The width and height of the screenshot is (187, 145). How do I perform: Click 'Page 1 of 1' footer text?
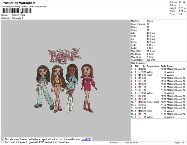click(x=180, y=142)
